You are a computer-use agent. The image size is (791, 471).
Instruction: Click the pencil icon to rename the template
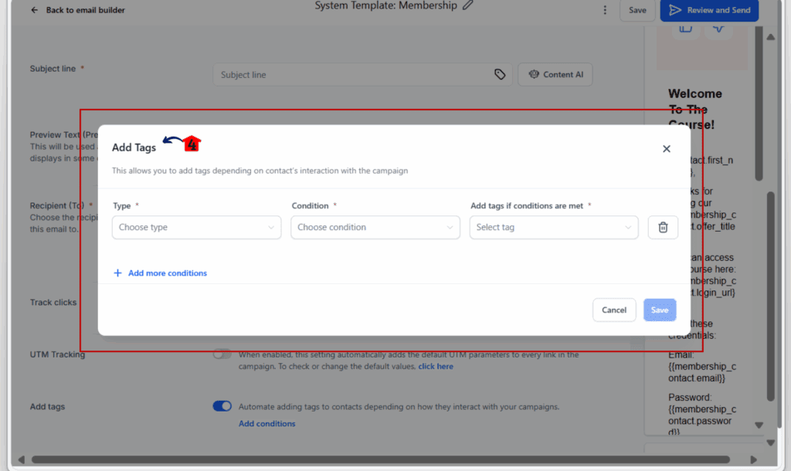[467, 6]
